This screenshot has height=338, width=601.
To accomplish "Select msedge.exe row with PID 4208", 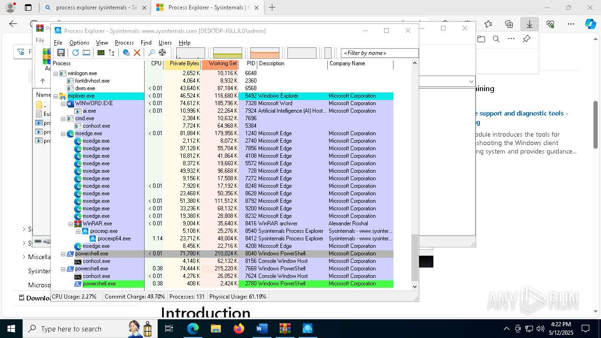I will (x=222, y=246).
